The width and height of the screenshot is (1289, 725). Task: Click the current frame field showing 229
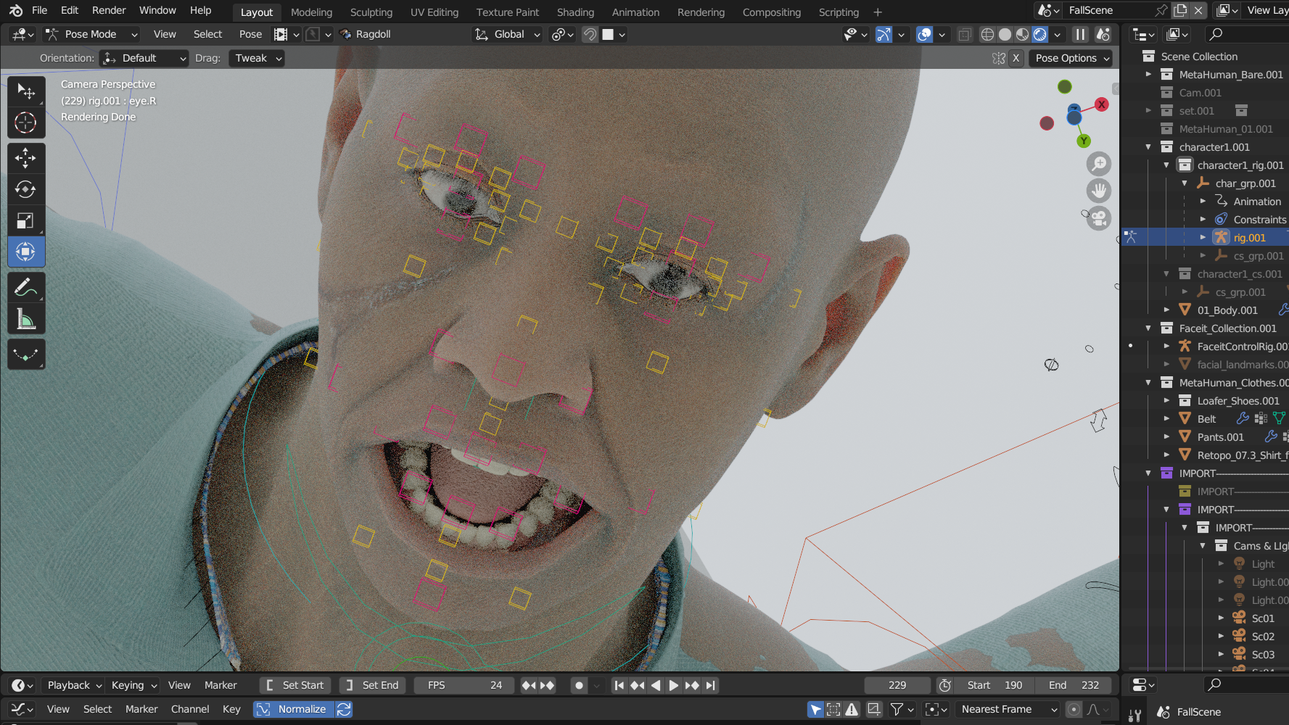[x=897, y=685]
